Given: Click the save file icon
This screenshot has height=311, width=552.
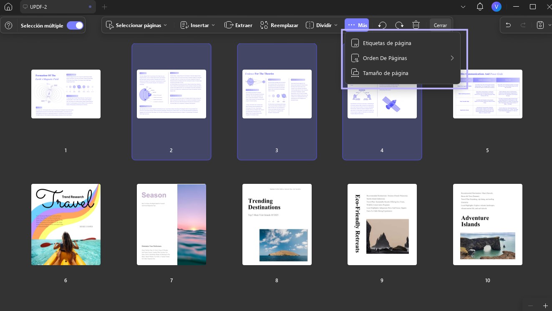Looking at the screenshot, I should click(x=540, y=25).
